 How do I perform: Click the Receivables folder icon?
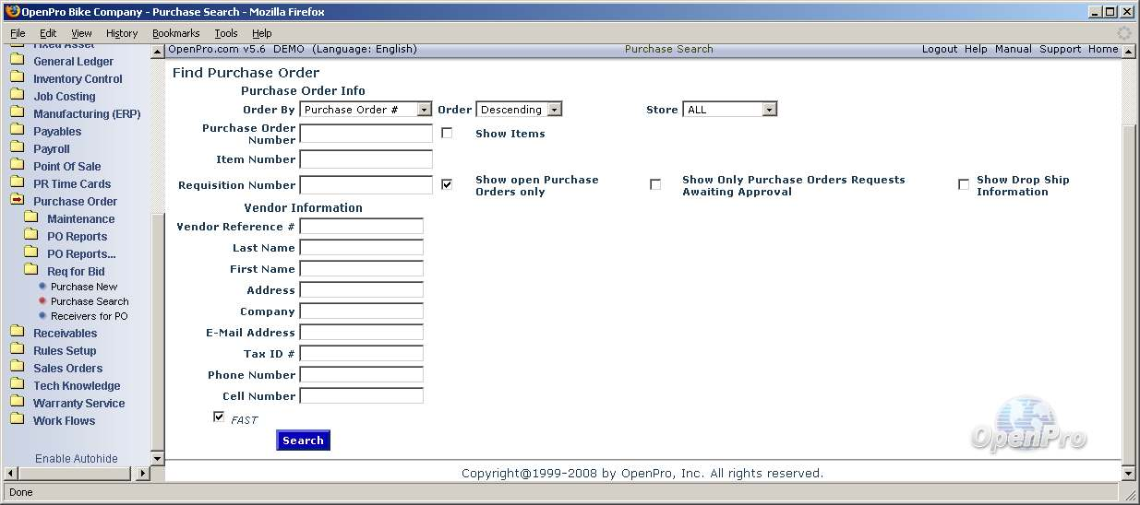(x=17, y=333)
